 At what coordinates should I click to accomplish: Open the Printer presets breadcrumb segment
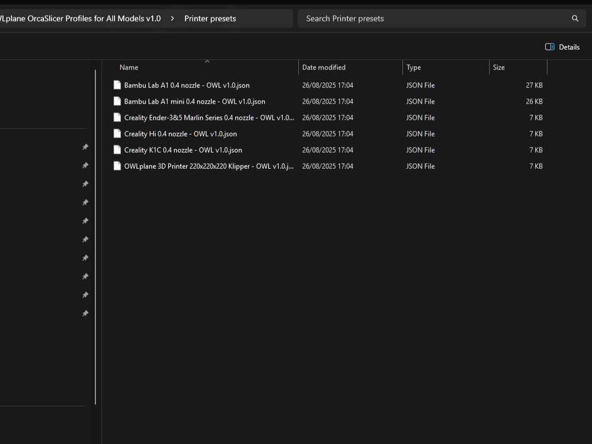tap(210, 18)
